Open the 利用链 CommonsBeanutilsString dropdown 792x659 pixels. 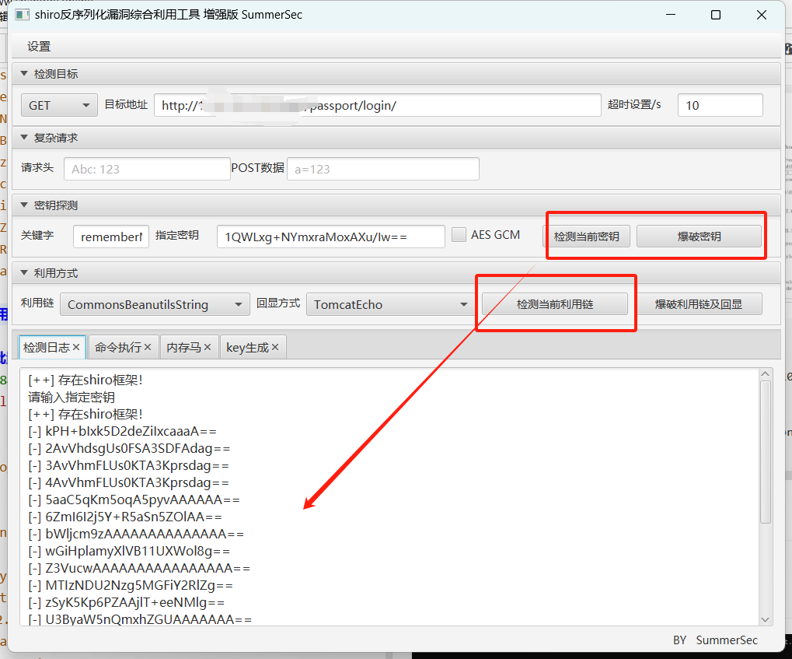point(155,304)
